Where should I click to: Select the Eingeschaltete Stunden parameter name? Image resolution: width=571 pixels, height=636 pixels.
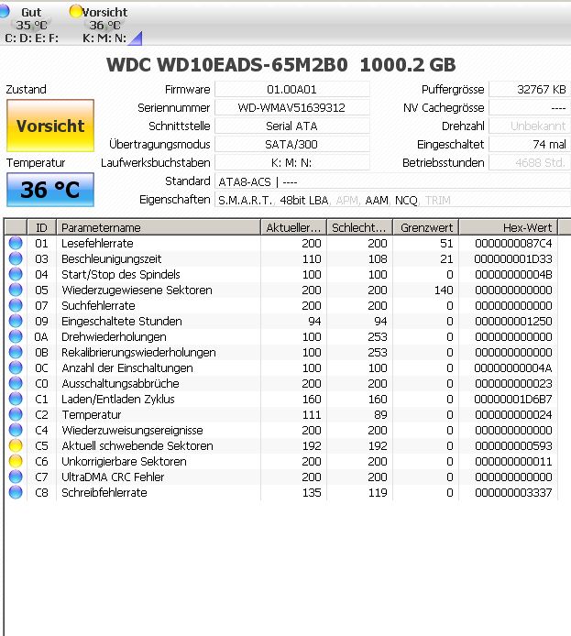pyautogui.click(x=121, y=321)
